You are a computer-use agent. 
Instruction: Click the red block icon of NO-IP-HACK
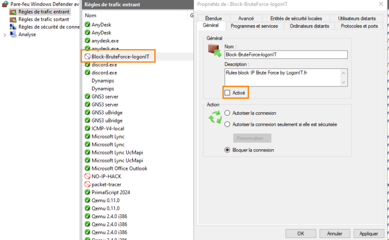(88, 176)
